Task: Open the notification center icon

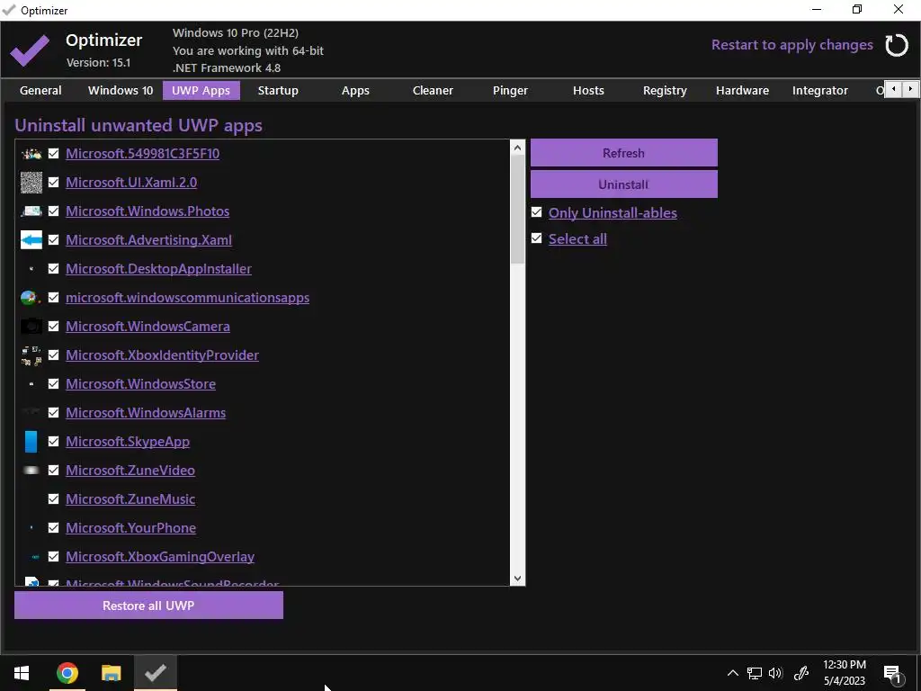Action: [x=892, y=675]
